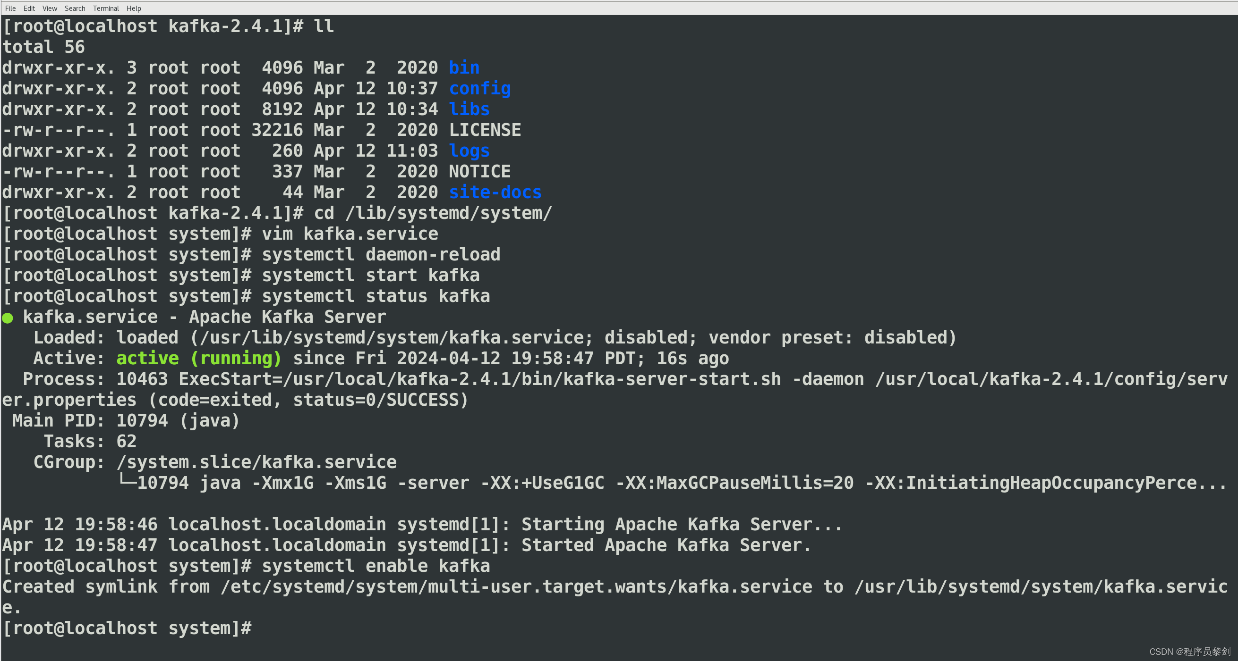Viewport: 1238px width, 661px height.
Task: Select the 'logs' directory name
Action: click(469, 150)
